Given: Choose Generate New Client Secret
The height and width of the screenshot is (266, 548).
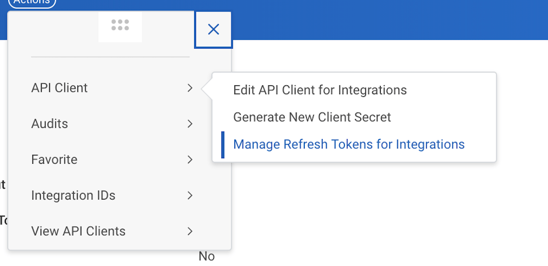Looking at the screenshot, I should [312, 117].
